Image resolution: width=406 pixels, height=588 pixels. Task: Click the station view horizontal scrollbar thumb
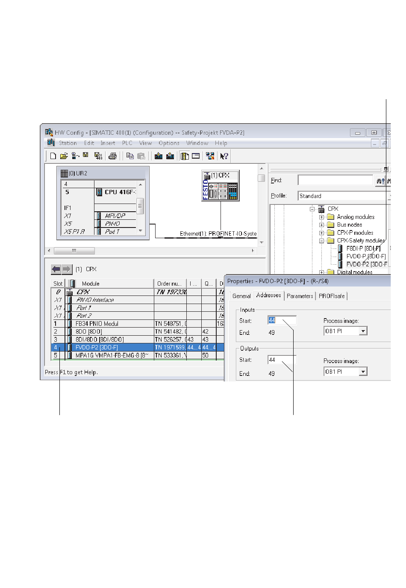tap(74, 251)
